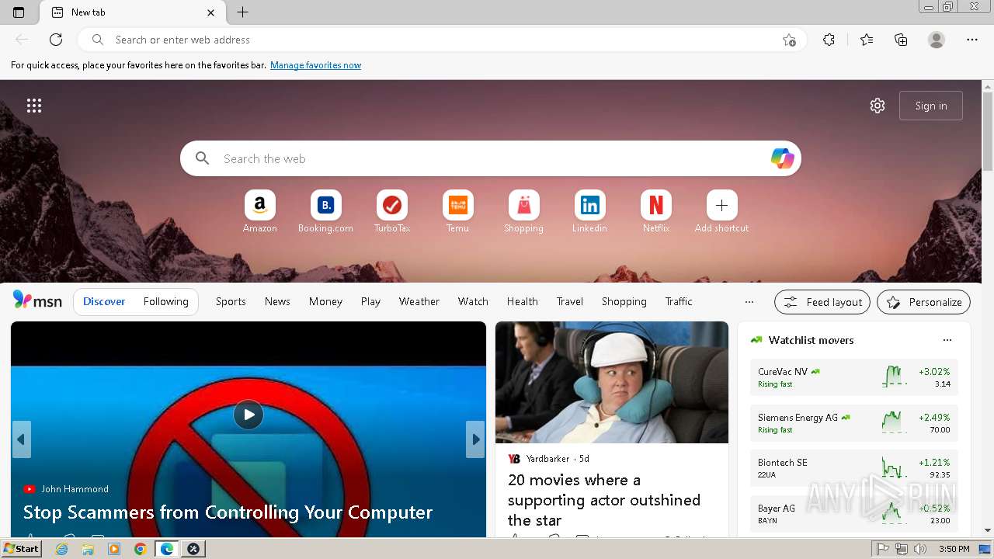Open the Shopping section in the MSN navigation bar

624,301
